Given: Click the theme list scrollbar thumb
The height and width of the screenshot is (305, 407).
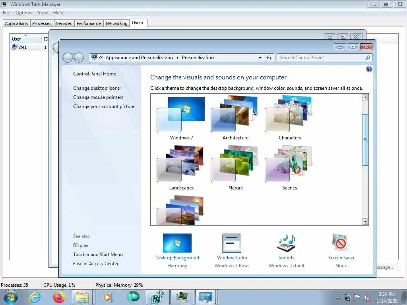Looking at the screenshot, I should point(365,140).
